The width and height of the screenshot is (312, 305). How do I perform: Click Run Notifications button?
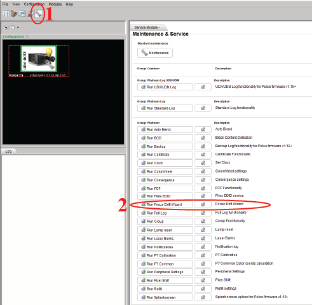pyautogui.click(x=165, y=247)
